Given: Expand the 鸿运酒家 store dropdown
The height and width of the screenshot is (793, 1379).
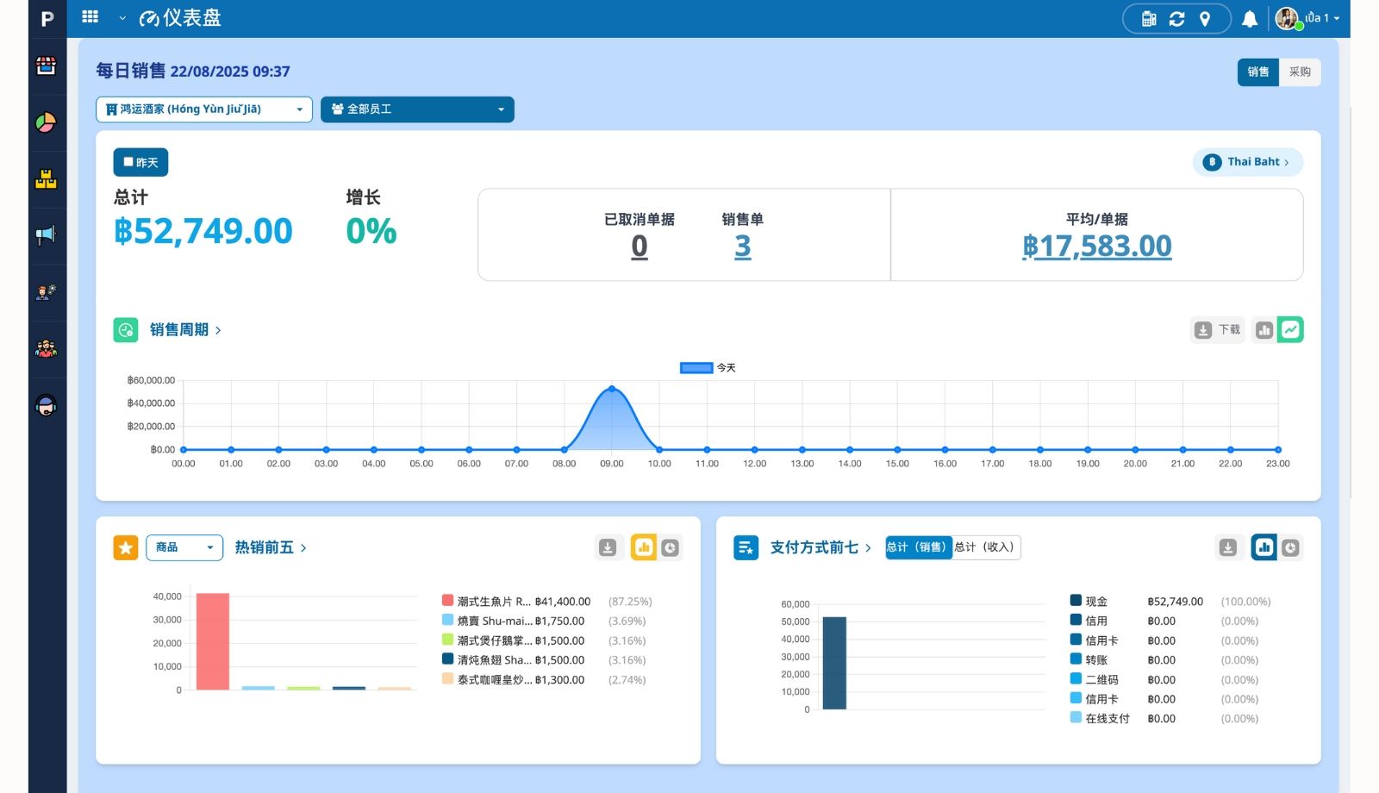Looking at the screenshot, I should [x=203, y=109].
